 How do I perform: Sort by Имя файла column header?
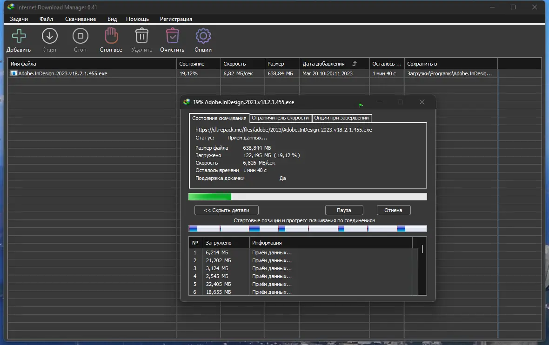(92, 64)
